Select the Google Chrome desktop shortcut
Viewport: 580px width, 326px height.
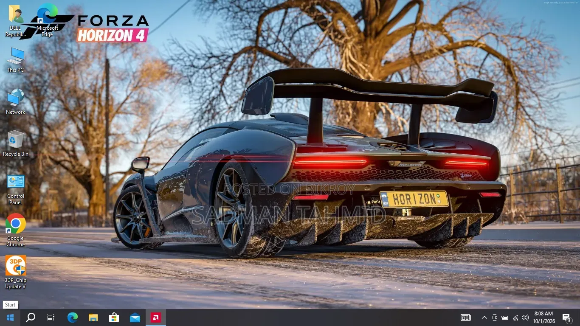16,231
